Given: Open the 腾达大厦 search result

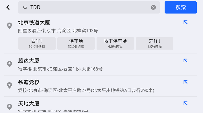Looking at the screenshot, I should 85,65.
